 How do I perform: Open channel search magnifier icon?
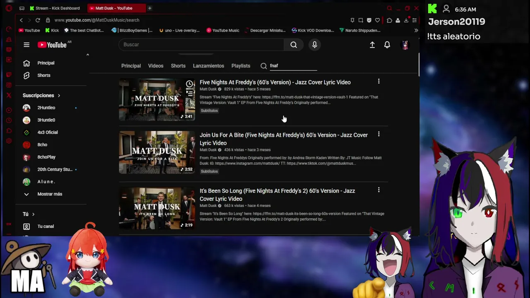coord(264,66)
